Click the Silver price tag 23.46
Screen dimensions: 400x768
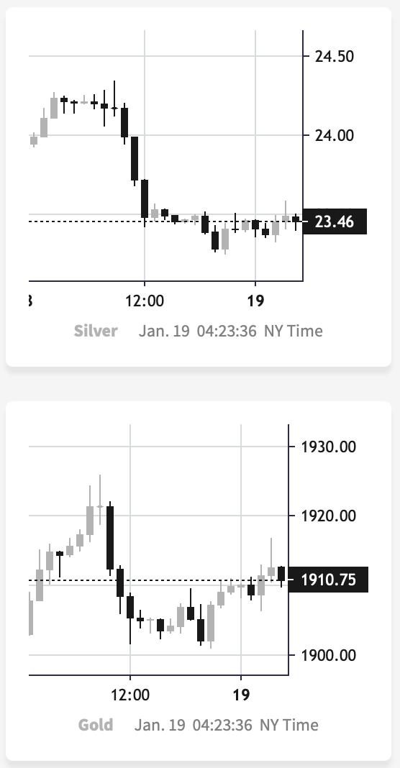pyautogui.click(x=335, y=222)
